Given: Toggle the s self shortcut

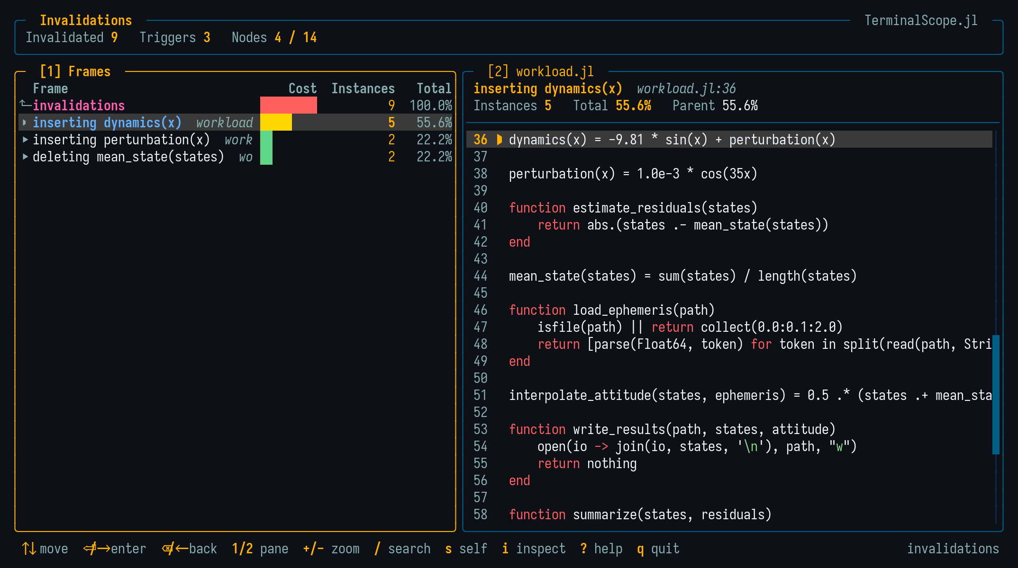Looking at the screenshot, I should (466, 549).
